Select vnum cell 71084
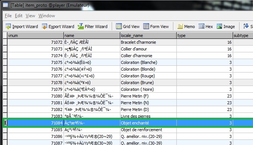The width and height of the screenshot is (253, 145). [36, 123]
